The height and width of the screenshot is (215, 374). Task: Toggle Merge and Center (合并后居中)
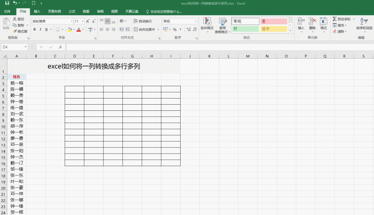(145, 30)
